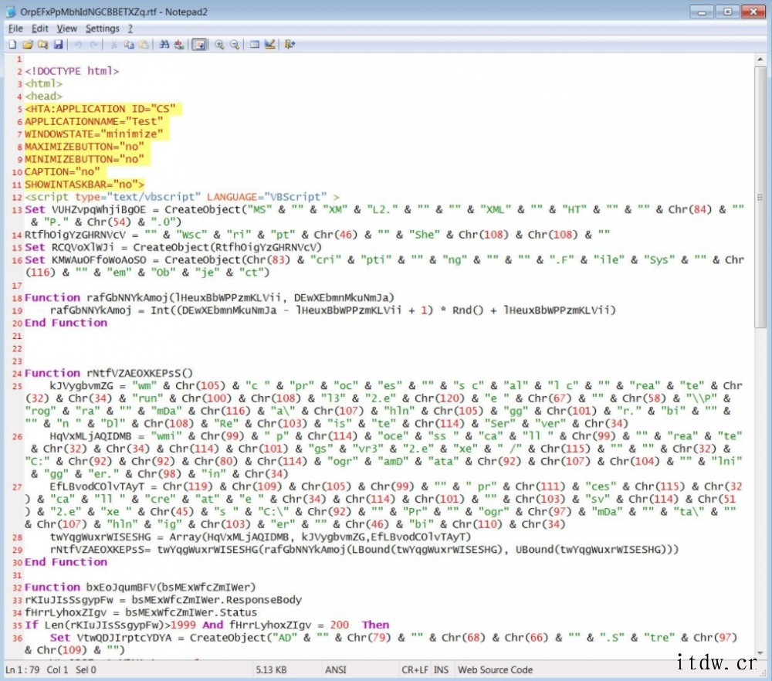
Task: Open the Select Scheme toolbar icon
Action: coord(255,44)
